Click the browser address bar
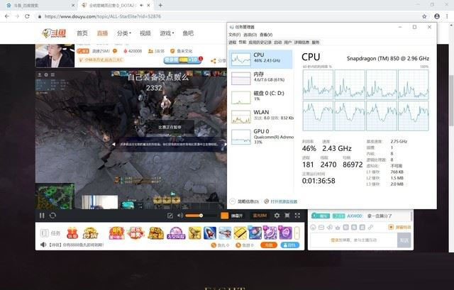The width and height of the screenshot is (454, 290). pos(228,16)
